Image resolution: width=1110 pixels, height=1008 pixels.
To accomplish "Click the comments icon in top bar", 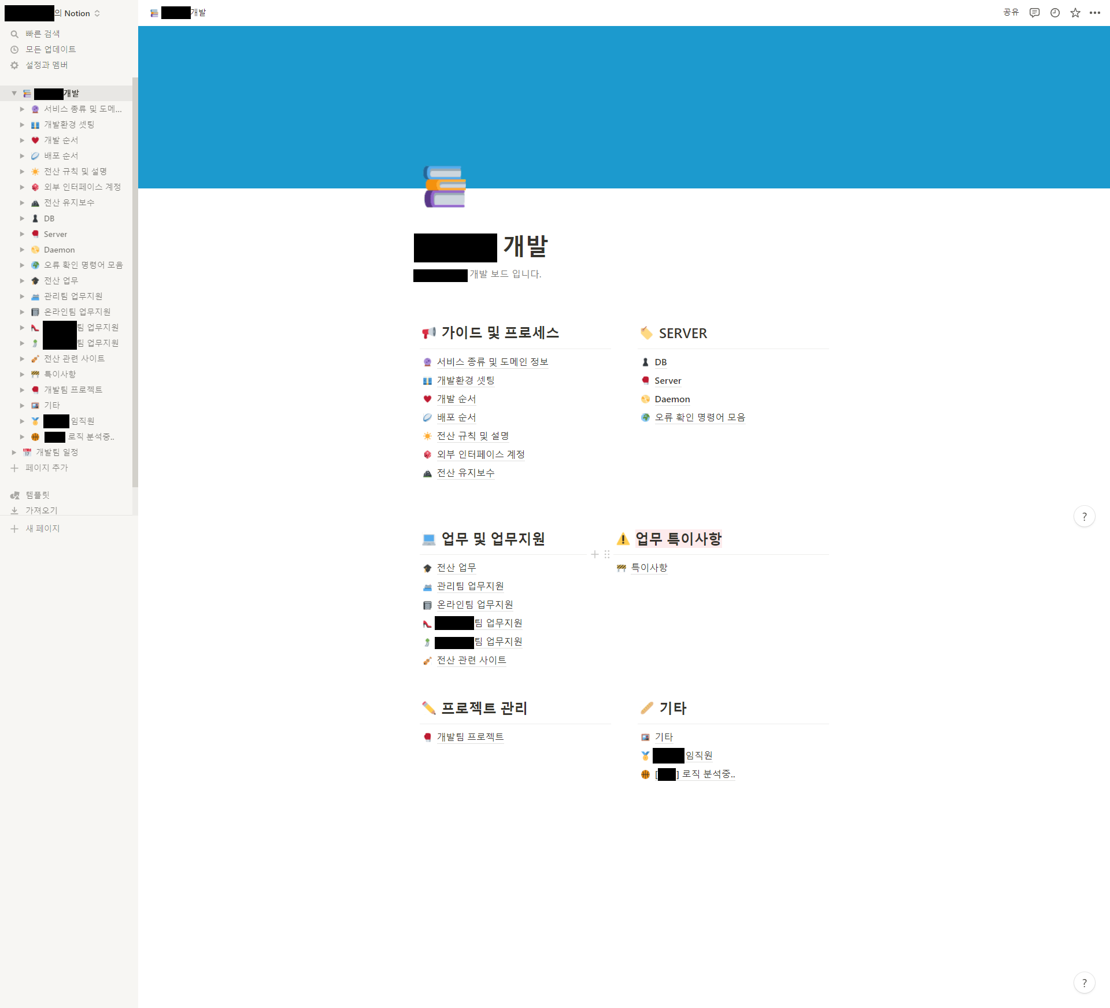I will (1034, 13).
